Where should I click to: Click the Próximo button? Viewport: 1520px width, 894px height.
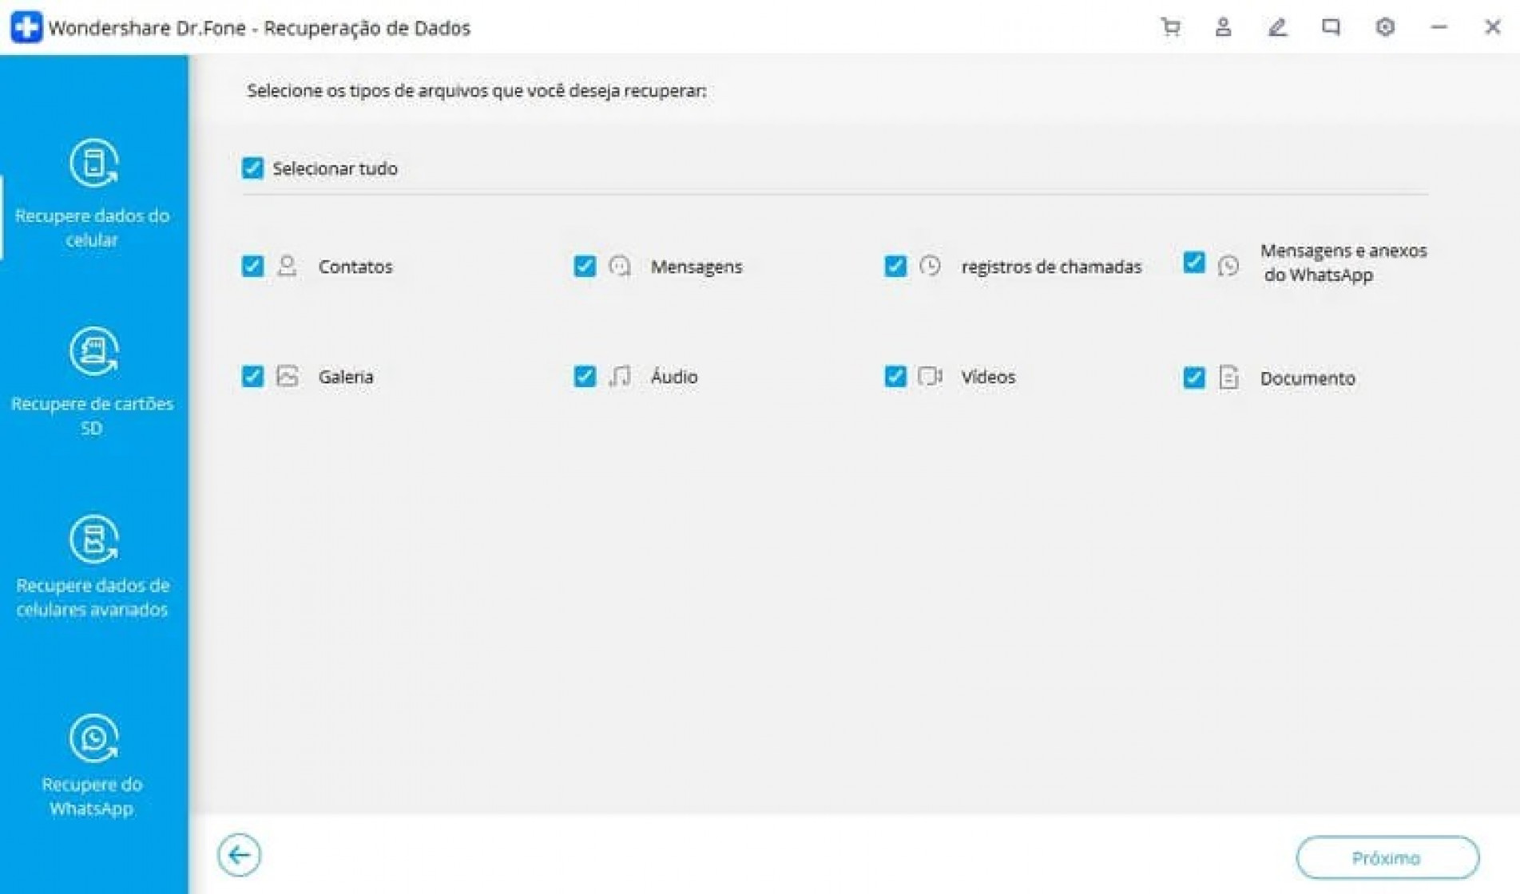(x=1387, y=858)
